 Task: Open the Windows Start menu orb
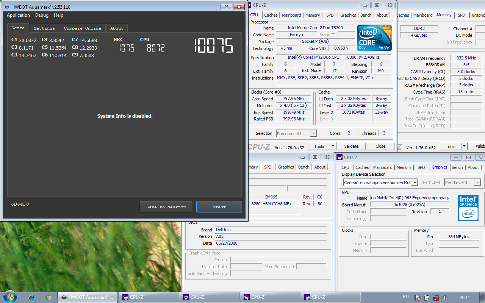pos(10,297)
